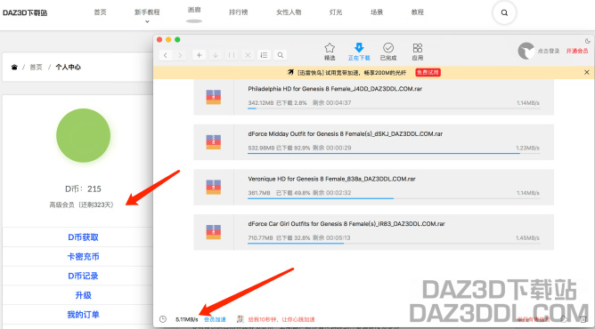Open the D币记录 link
This screenshot has height=329, width=595.
tap(83, 276)
